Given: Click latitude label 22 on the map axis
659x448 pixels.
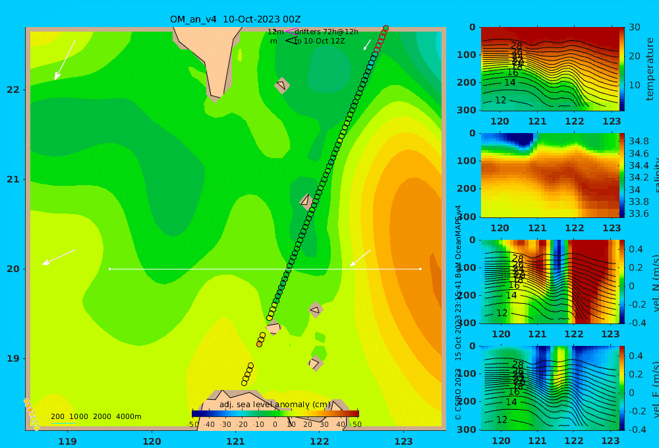Looking at the screenshot, I should point(13,90).
